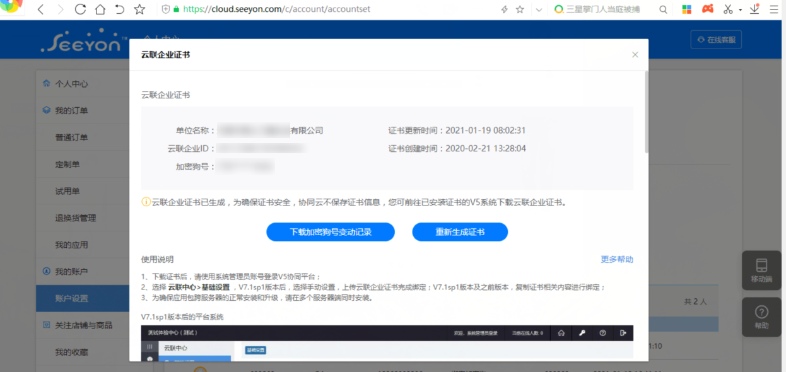
Task: Open 我的订单 in the sidebar
Action: (x=71, y=111)
